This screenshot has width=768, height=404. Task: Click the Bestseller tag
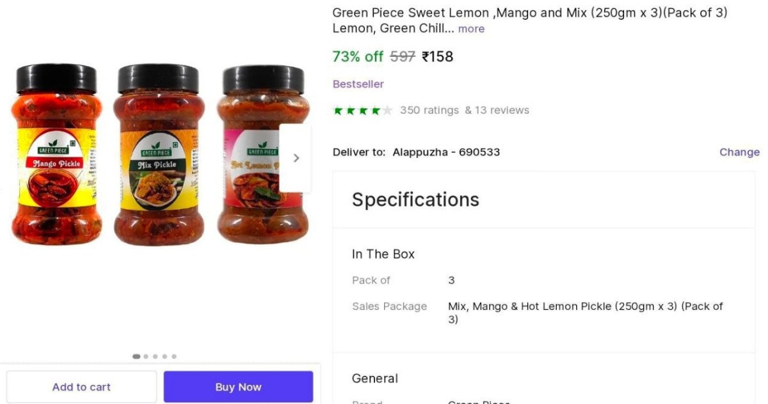358,84
